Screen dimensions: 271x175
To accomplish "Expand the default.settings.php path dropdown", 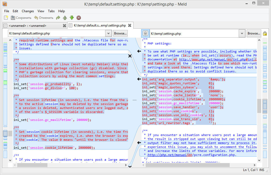I will point(108,33).
